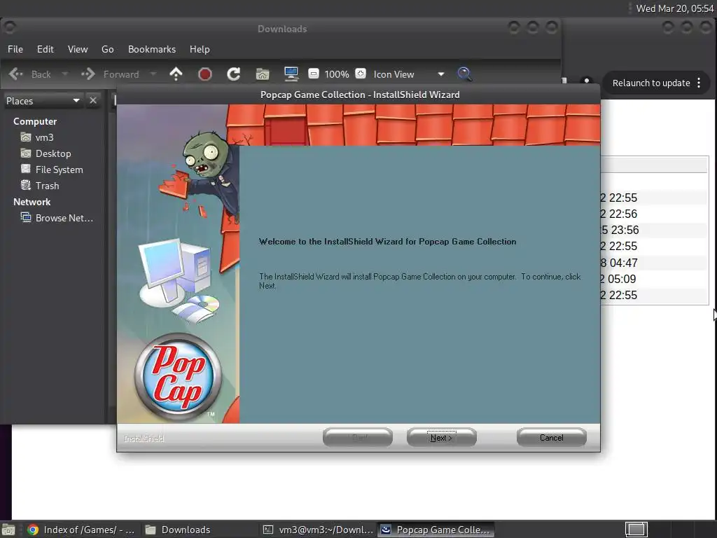Open Chrome's three-dot menu

[699, 83]
